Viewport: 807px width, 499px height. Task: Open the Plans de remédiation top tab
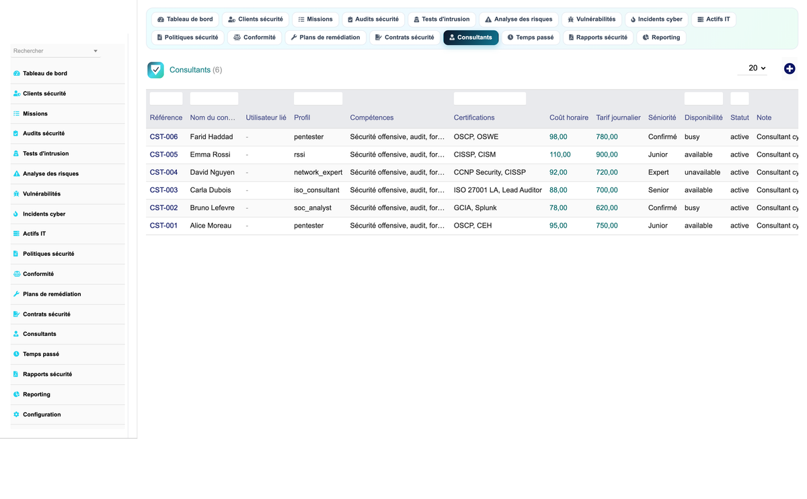[x=325, y=38]
